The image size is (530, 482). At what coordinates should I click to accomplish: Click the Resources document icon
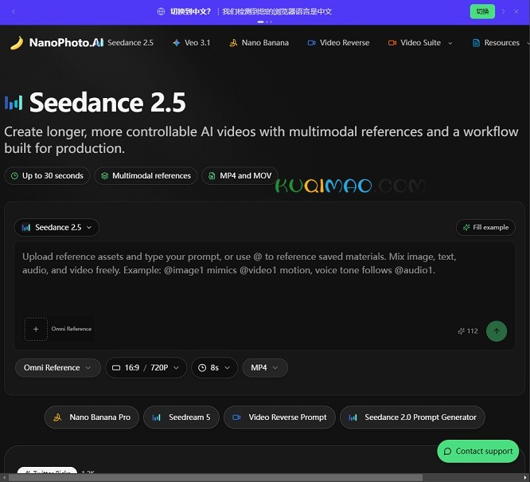pos(476,43)
